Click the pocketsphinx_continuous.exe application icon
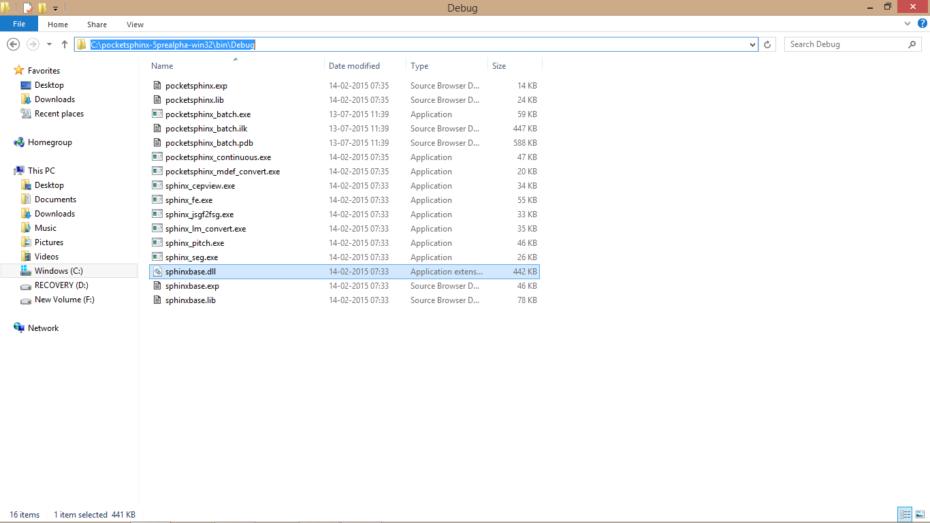The image size is (930, 523). 157,157
